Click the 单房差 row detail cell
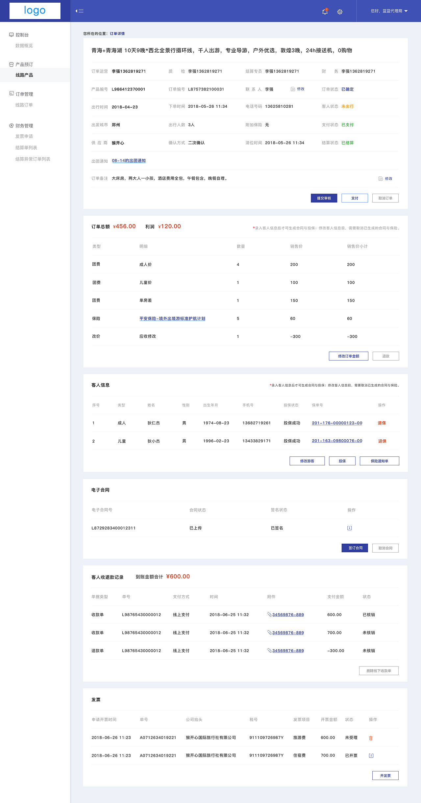 coord(146,300)
